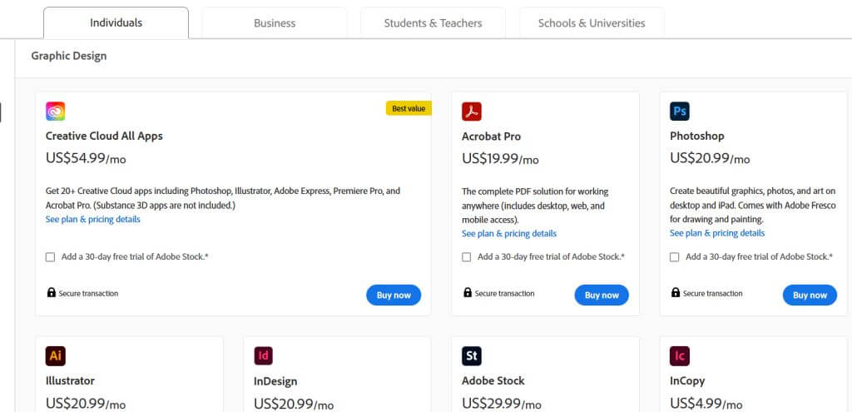Click the Adobe Stock St icon

point(472,356)
